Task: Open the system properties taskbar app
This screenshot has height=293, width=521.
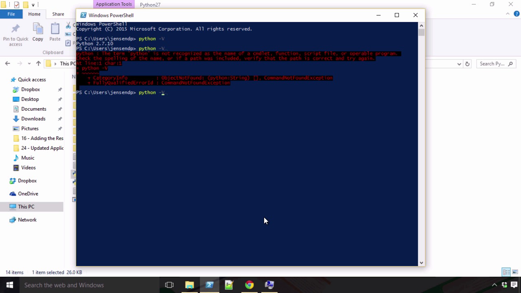Action: (269, 285)
